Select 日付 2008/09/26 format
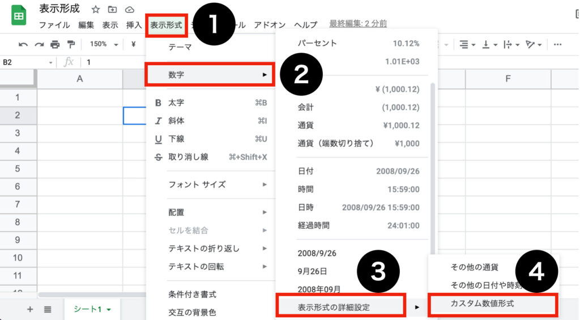This screenshot has height=320, width=580. pyautogui.click(x=359, y=171)
